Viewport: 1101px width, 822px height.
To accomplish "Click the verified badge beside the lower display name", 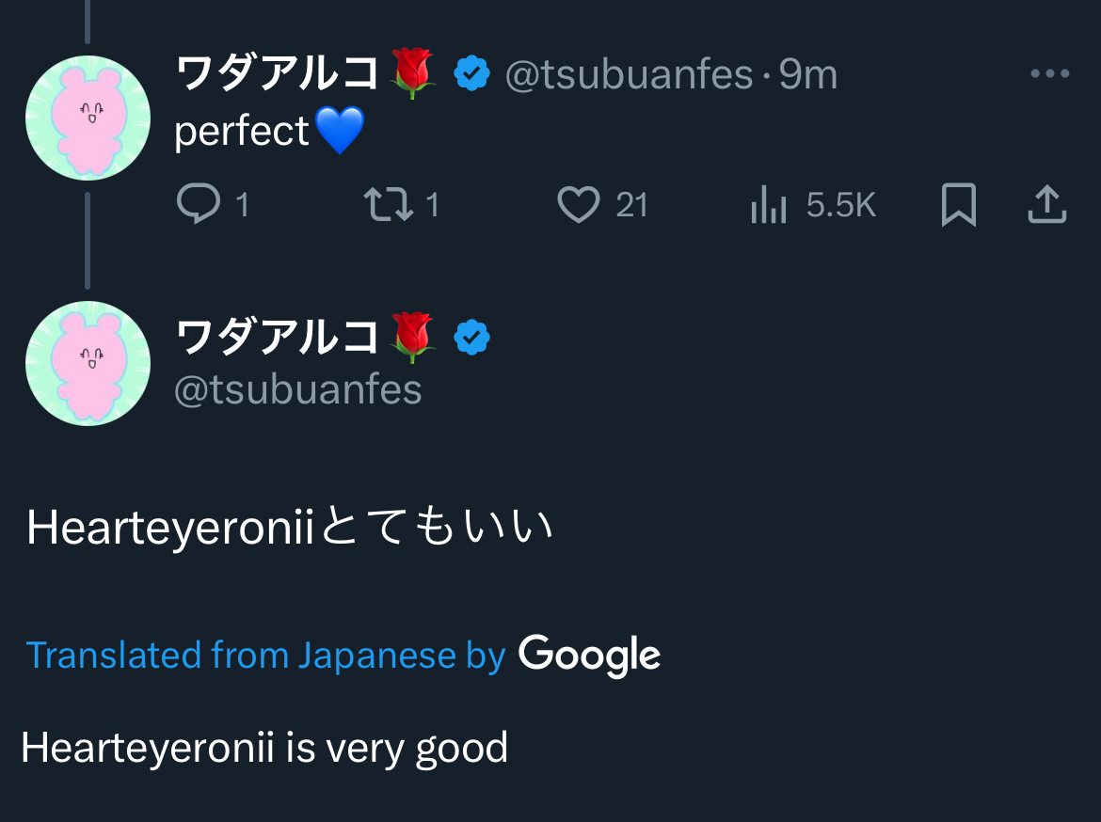I will click(471, 337).
